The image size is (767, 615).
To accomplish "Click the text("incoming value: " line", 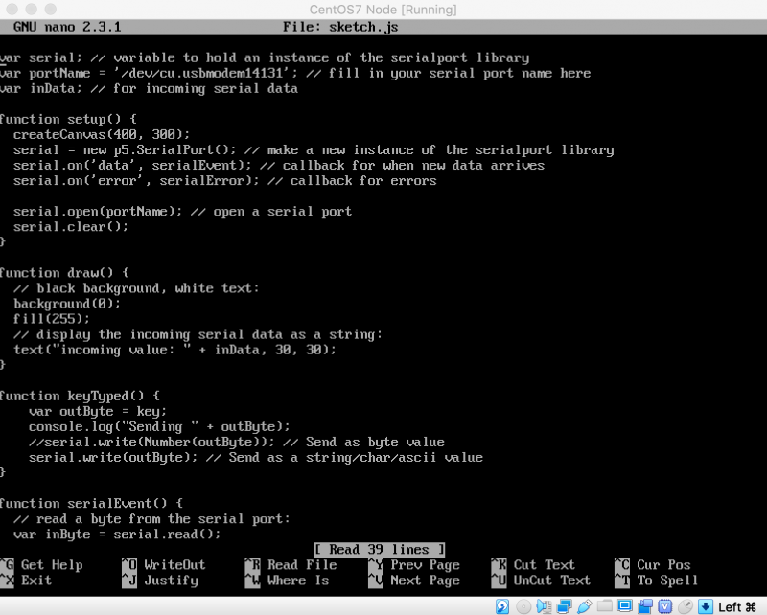I will pos(174,350).
